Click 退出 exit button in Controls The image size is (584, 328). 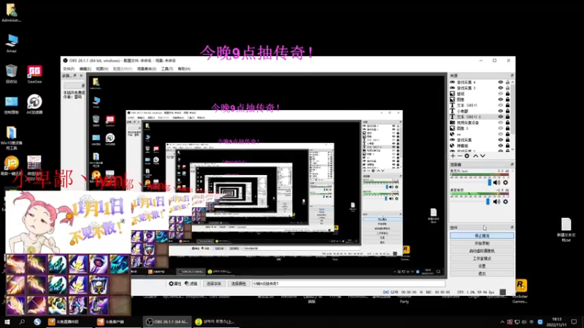coord(482,274)
